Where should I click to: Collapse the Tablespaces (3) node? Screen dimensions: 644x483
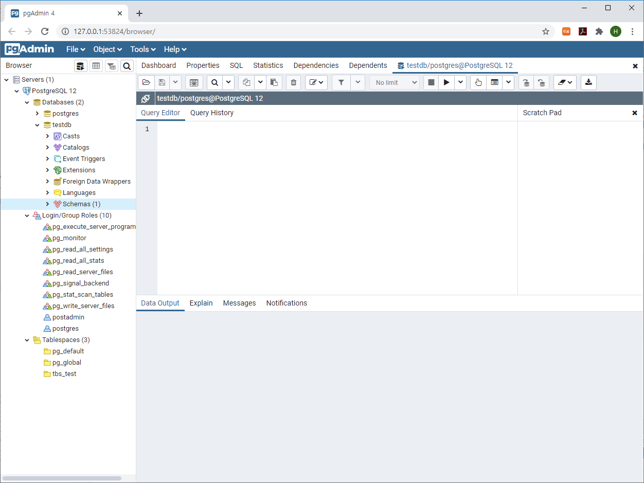pos(27,340)
